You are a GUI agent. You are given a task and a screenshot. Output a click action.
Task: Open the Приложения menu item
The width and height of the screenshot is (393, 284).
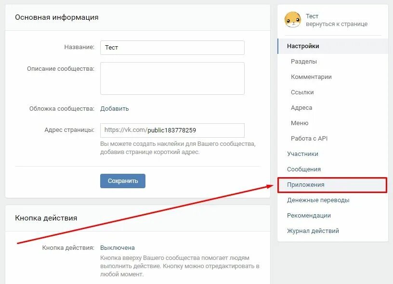332,185
